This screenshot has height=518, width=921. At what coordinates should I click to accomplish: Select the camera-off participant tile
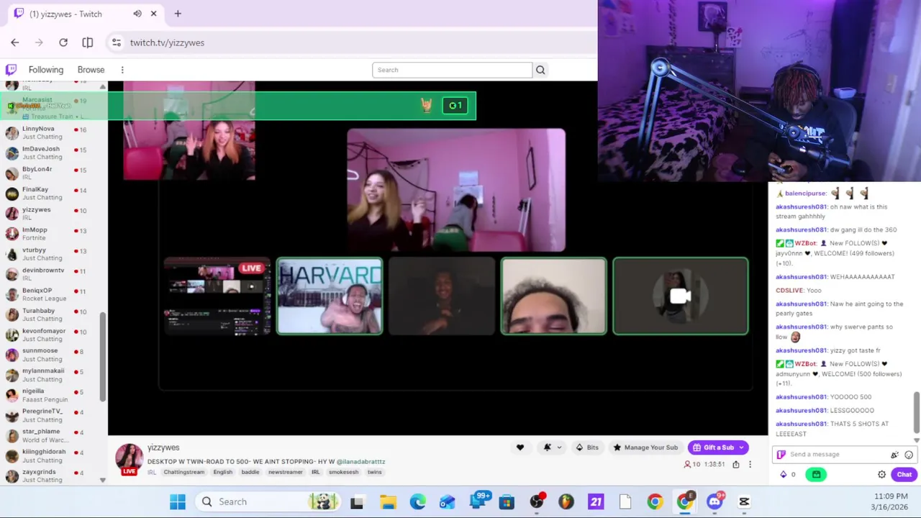(680, 296)
